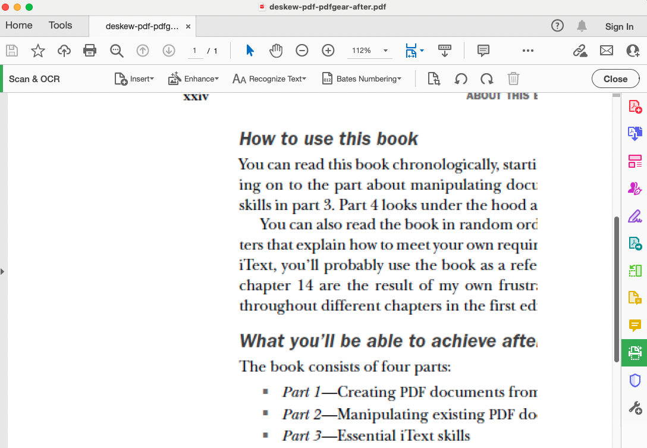The image size is (647, 448).
Task: Delete page with the trash icon
Action: [x=513, y=79]
